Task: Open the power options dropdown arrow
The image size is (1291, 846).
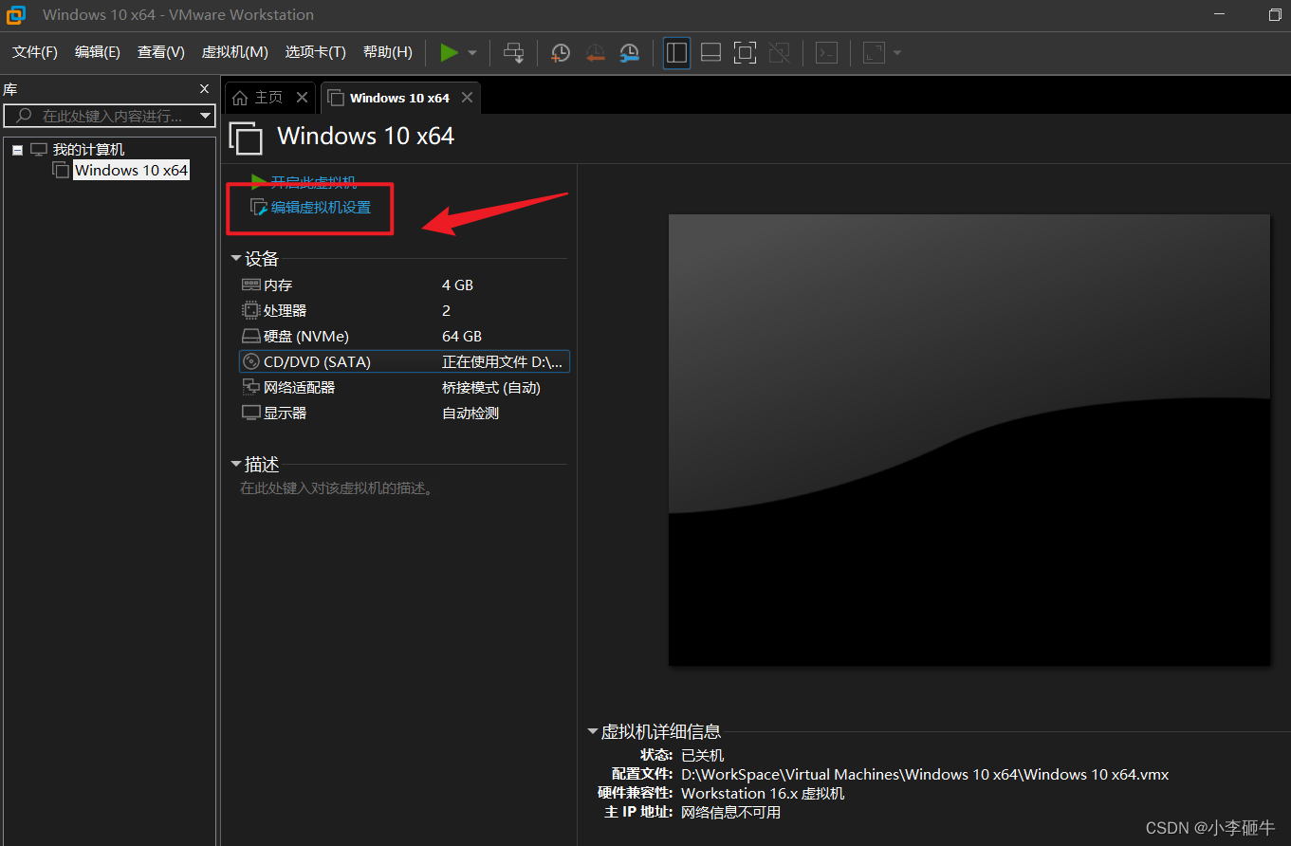Action: pyautogui.click(x=472, y=53)
